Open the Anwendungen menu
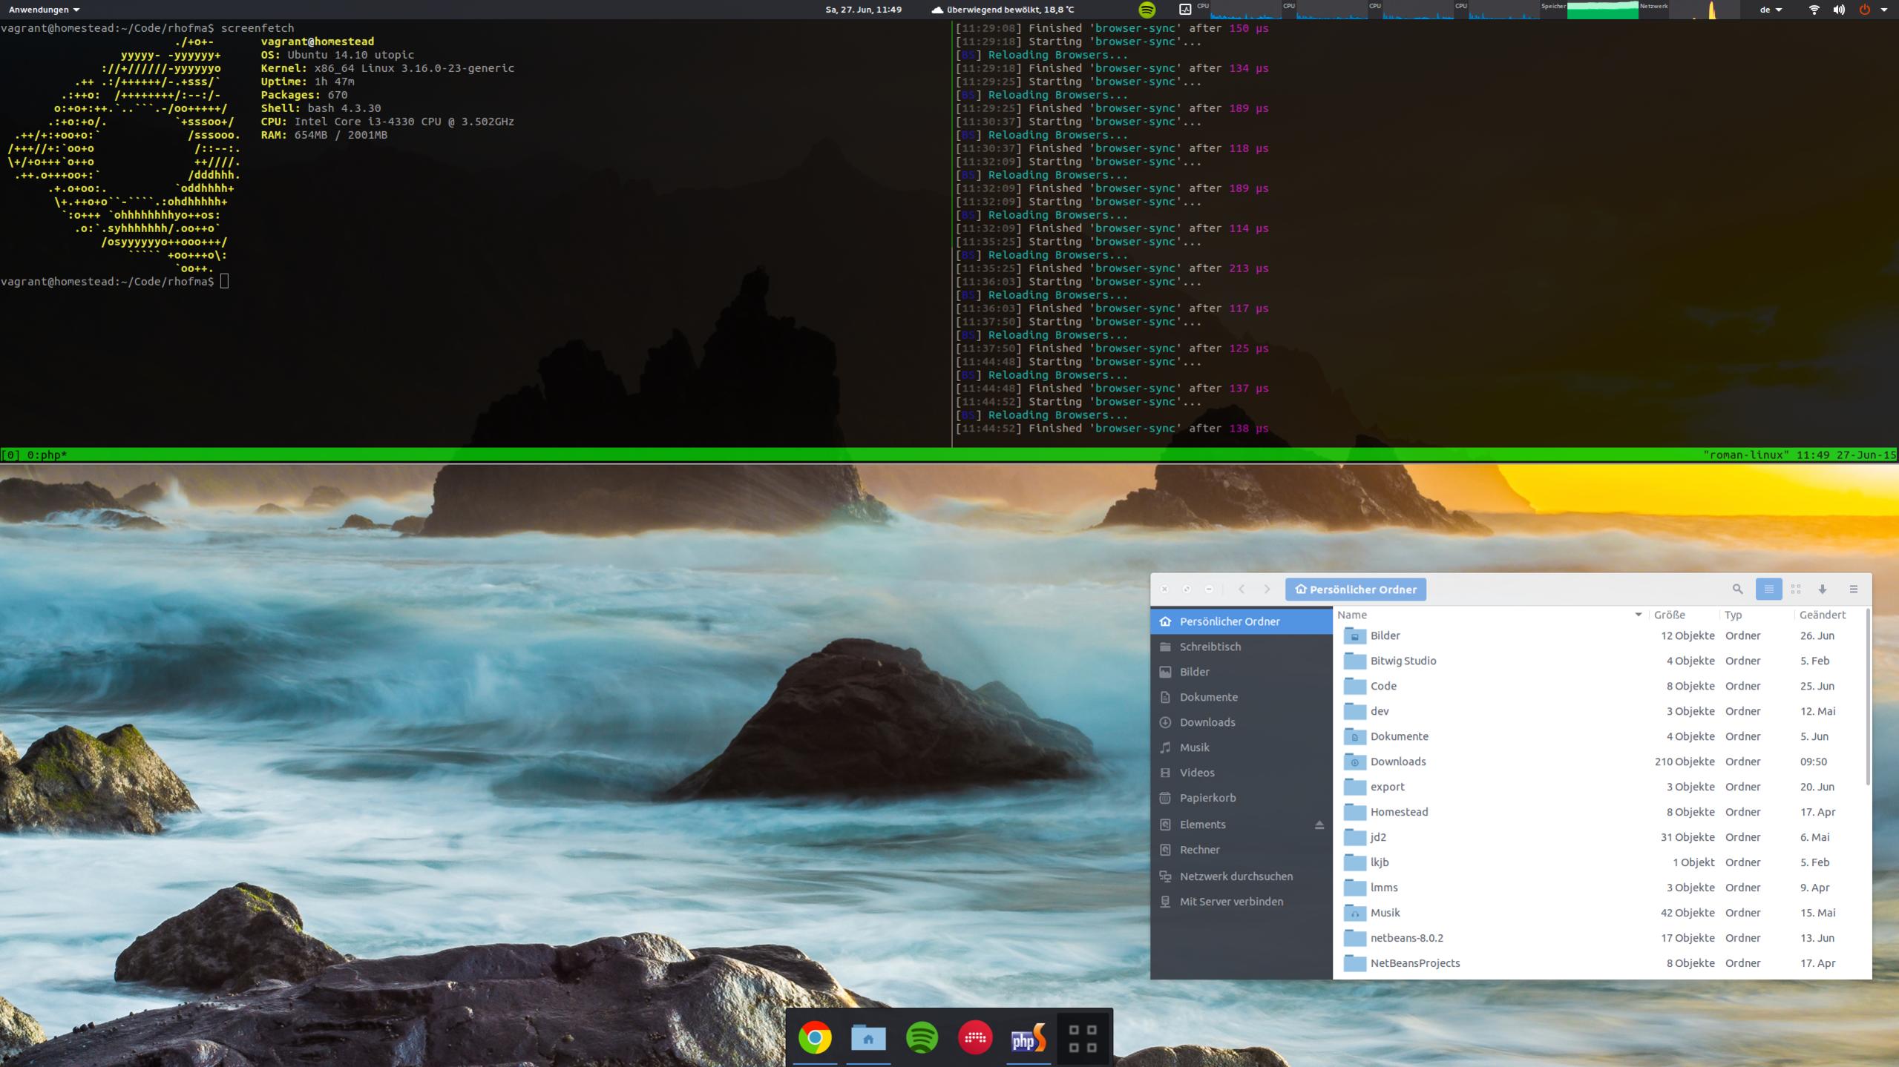Image resolution: width=1899 pixels, height=1067 pixels. [44, 10]
